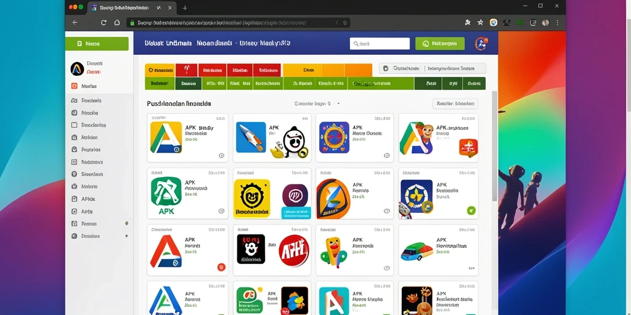Click the round black-and-gold A logo in sidebar
Image resolution: width=631 pixels, height=315 pixels.
77,69
